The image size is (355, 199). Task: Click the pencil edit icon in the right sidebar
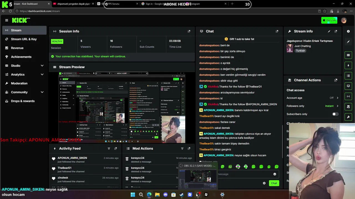pos(348,42)
